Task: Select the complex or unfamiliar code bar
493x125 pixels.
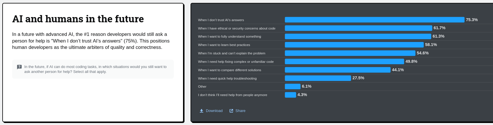Action: (344, 62)
